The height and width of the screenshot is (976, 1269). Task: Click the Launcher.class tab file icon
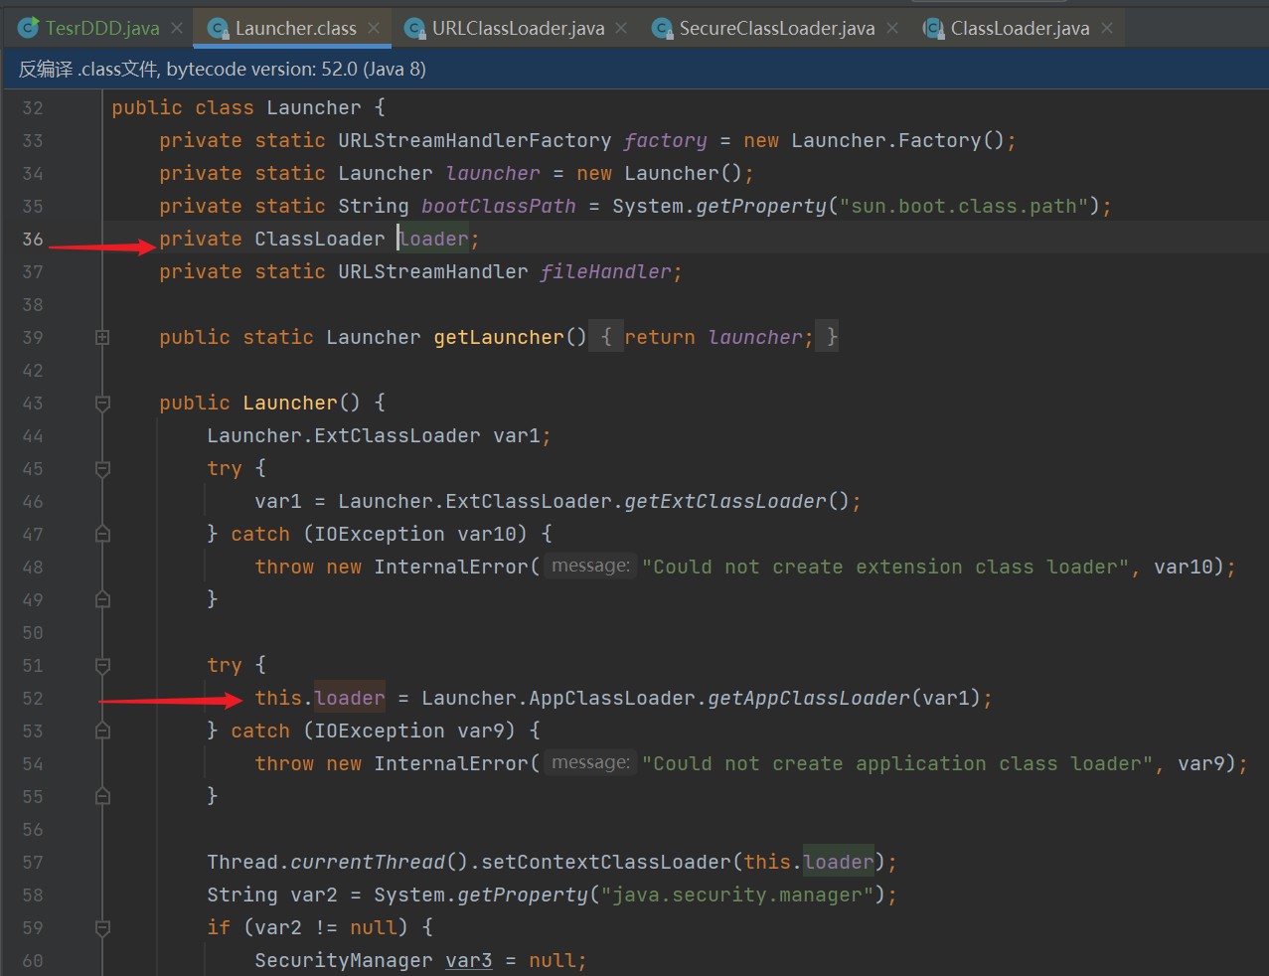pyautogui.click(x=218, y=29)
